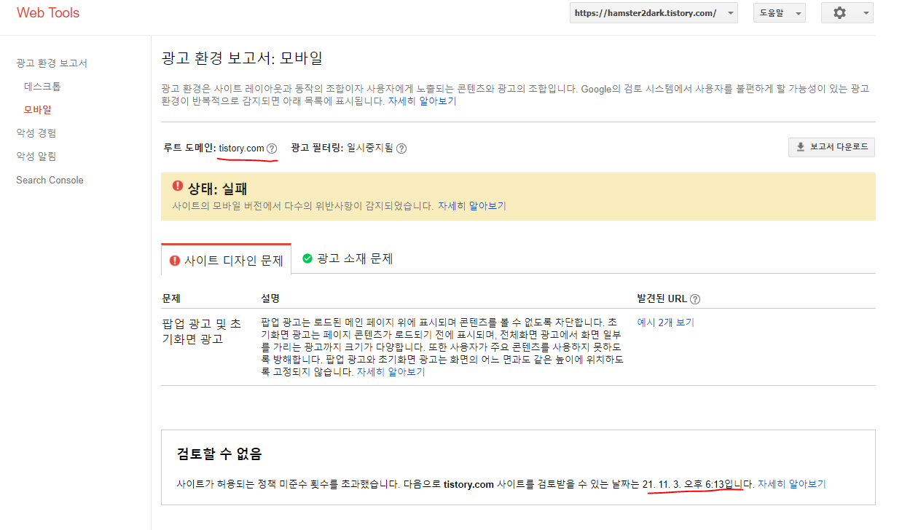This screenshot has width=902, height=530.
Task: Open the 데스크톱 report in sidebar
Action: [42, 87]
